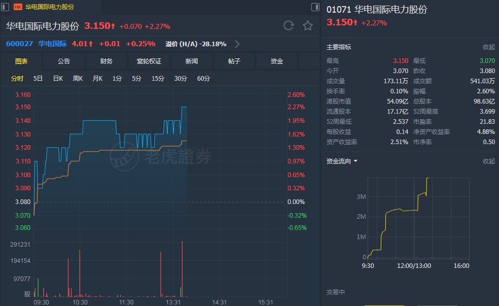Select the 15分 chart interval

pyautogui.click(x=158, y=78)
